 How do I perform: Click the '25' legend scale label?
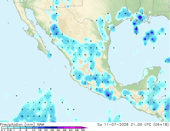click(x=52, y=130)
